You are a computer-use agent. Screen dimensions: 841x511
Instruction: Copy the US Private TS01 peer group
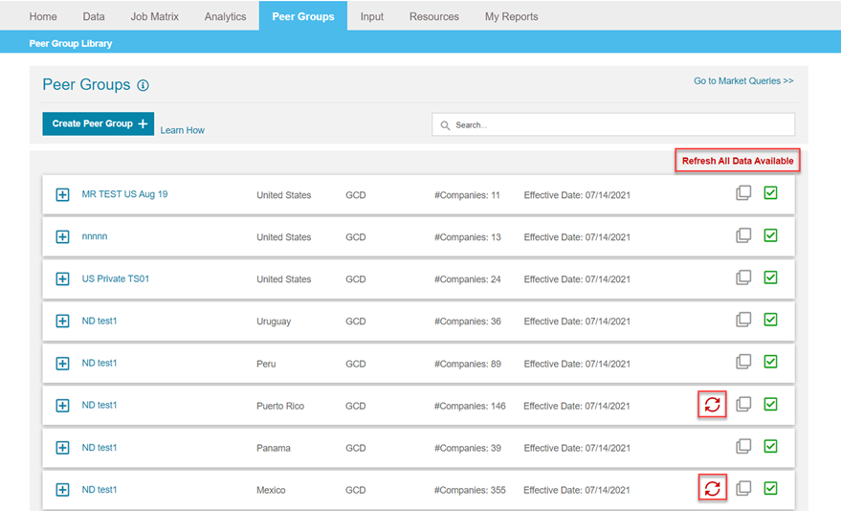(743, 278)
